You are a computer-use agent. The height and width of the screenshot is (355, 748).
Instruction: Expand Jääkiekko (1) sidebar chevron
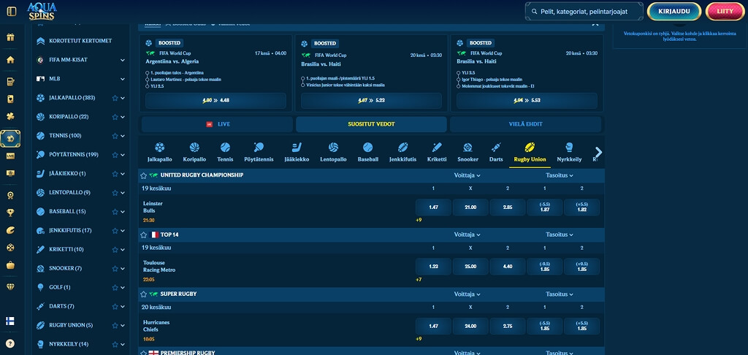point(123,174)
